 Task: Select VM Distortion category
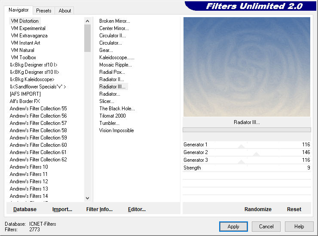[25, 21]
